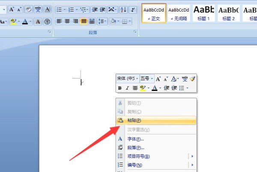Click the mini toolbar Grow Font icon
The height and width of the screenshot is (172, 257).
pos(158,79)
